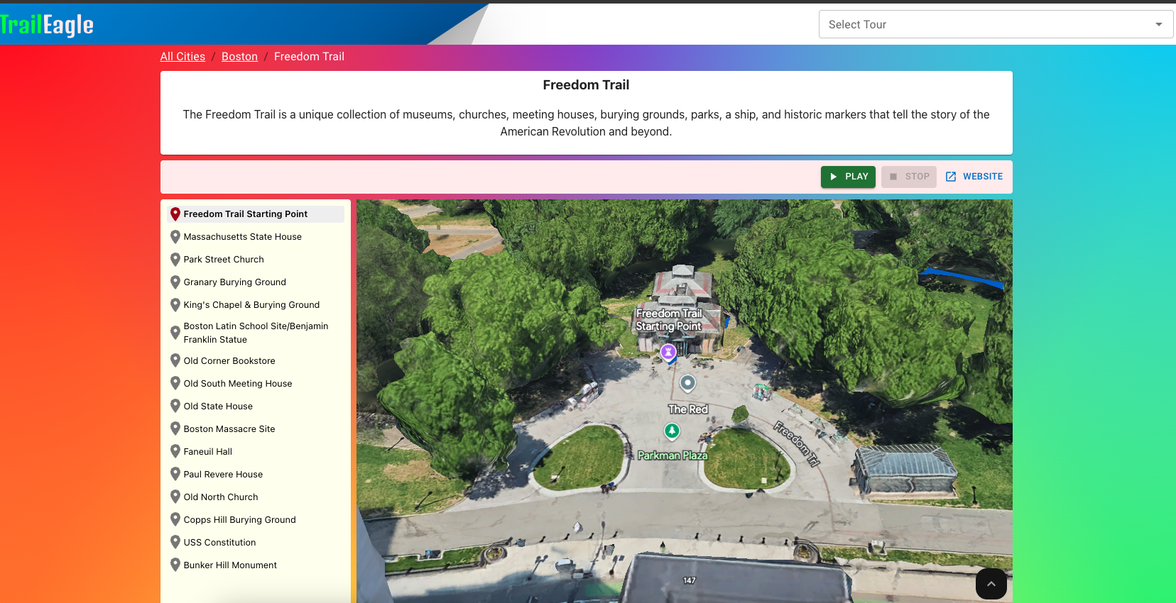
Task: Open the Boston breadcrumb link
Action: [239, 57]
